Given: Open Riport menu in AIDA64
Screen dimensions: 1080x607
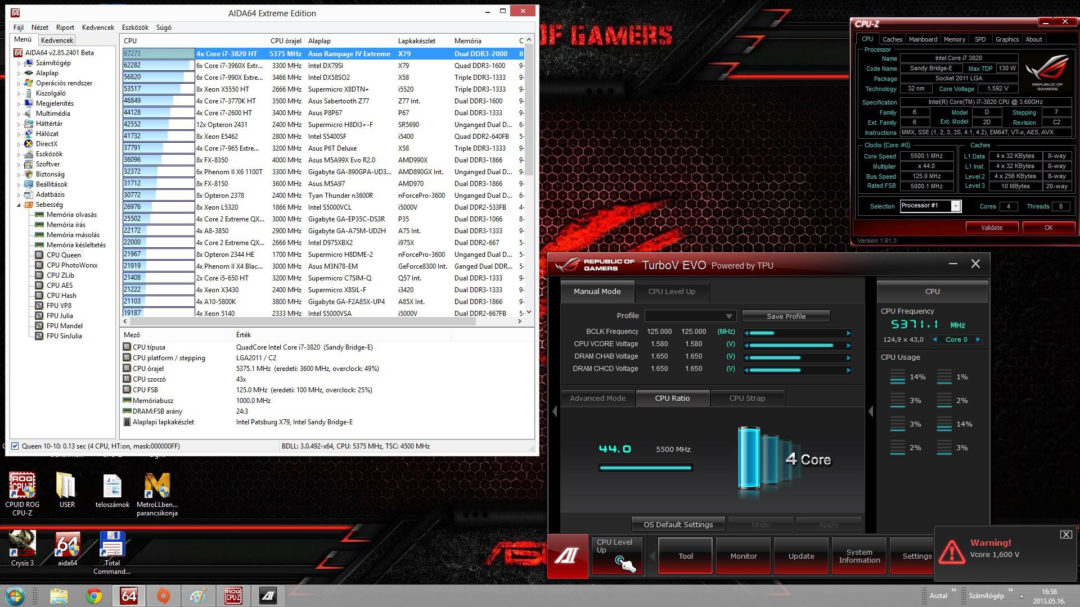Looking at the screenshot, I should [65, 27].
